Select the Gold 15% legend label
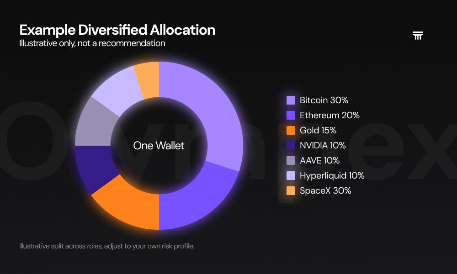 pos(318,130)
